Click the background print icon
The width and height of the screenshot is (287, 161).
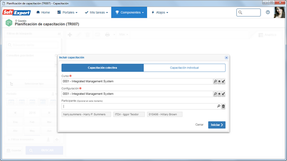[108, 34]
